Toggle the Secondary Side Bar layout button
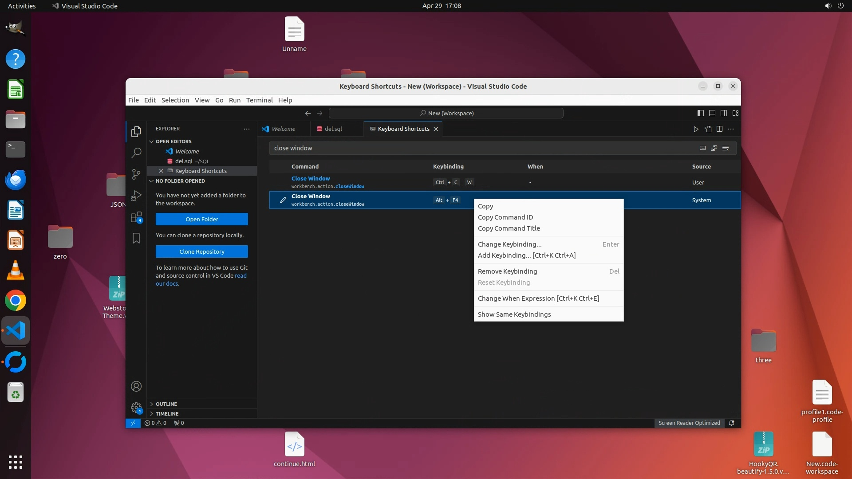The image size is (852, 479). point(723,113)
